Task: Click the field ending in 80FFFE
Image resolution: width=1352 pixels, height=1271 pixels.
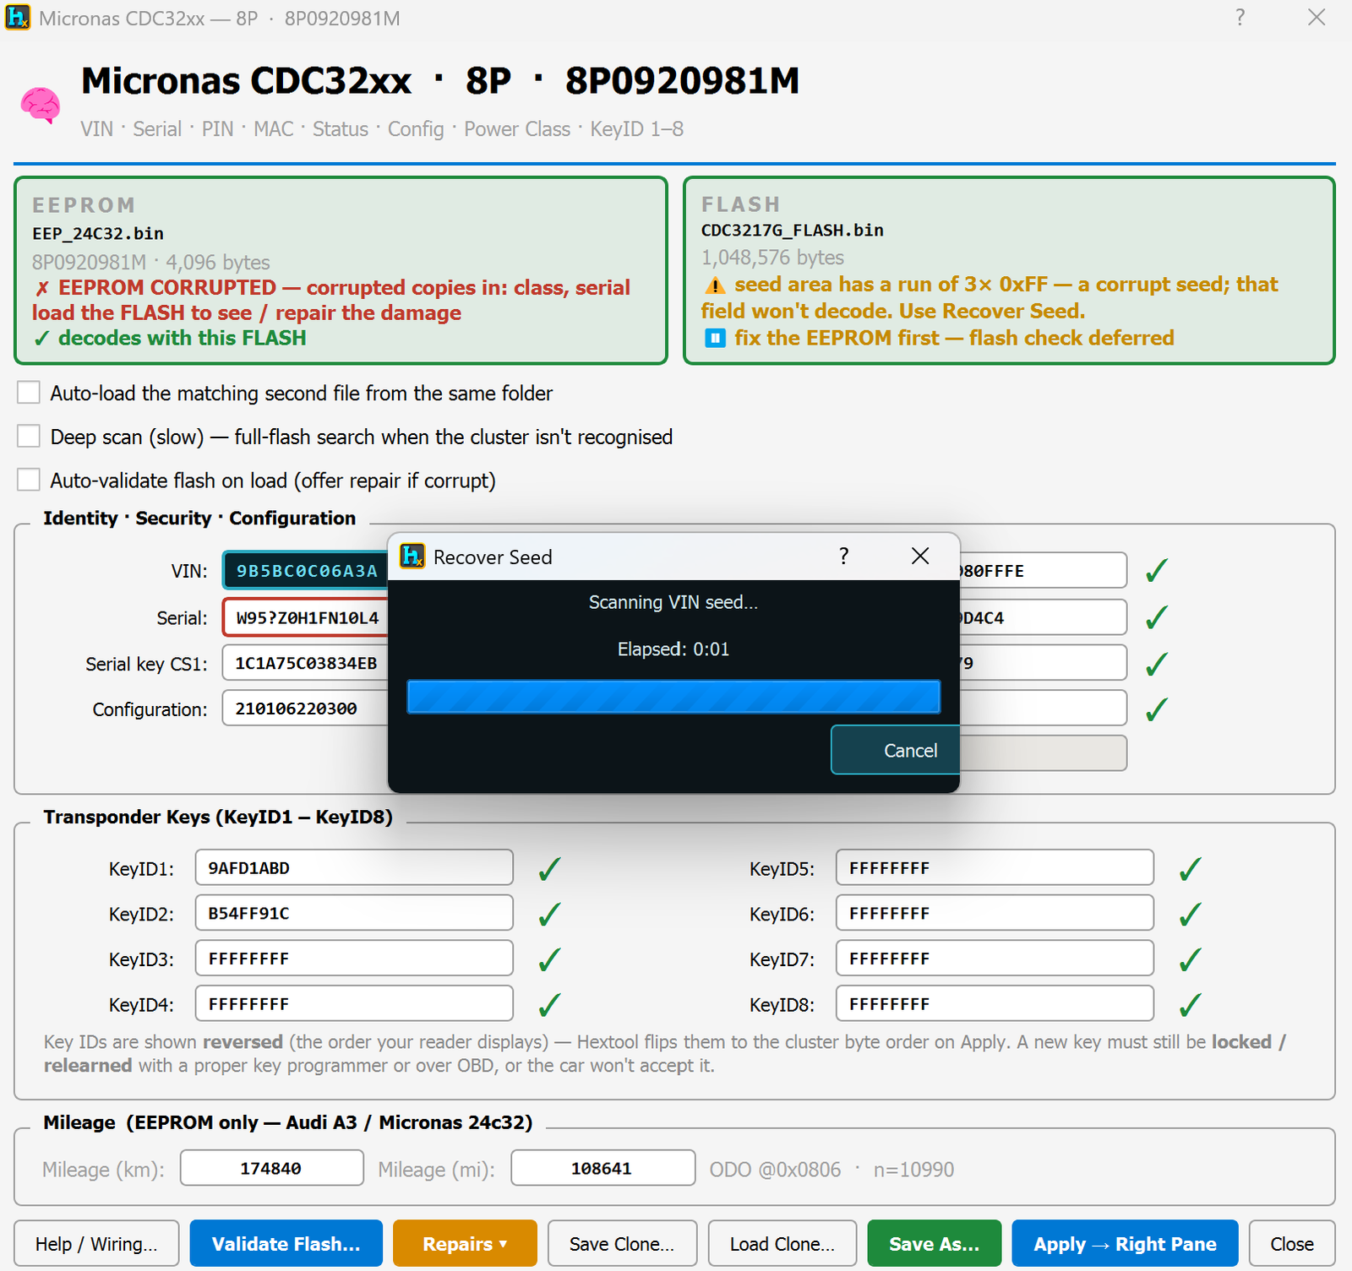Action: click(x=1043, y=571)
